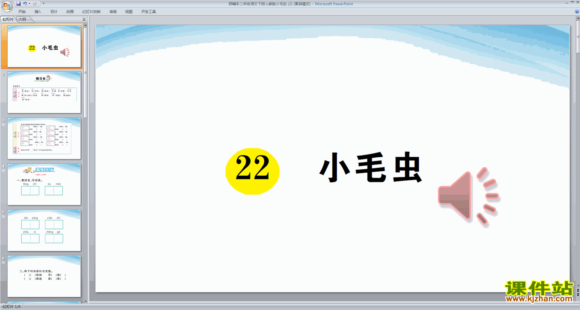Open the Undo history dropdown arrow

pyautogui.click(x=29, y=4)
